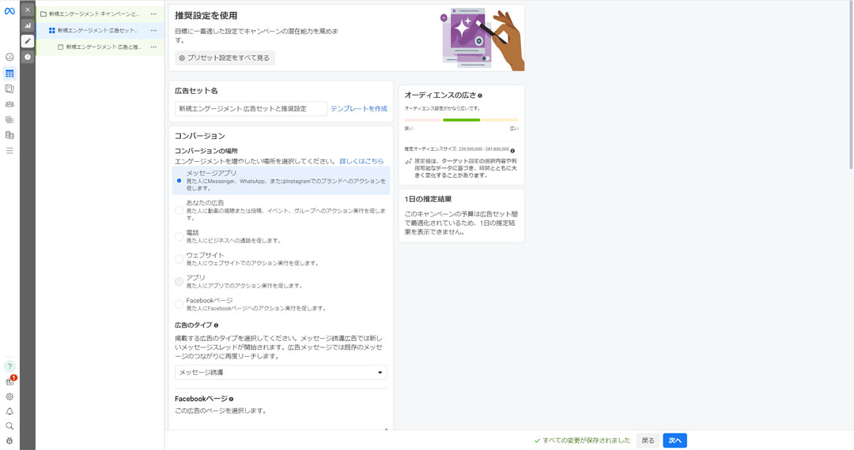Open the billing coins icon in sidebar
The width and height of the screenshot is (854, 450).
pos(9,119)
